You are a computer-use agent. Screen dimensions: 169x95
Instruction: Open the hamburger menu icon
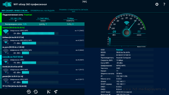pyautogui.click(x=4, y=4)
